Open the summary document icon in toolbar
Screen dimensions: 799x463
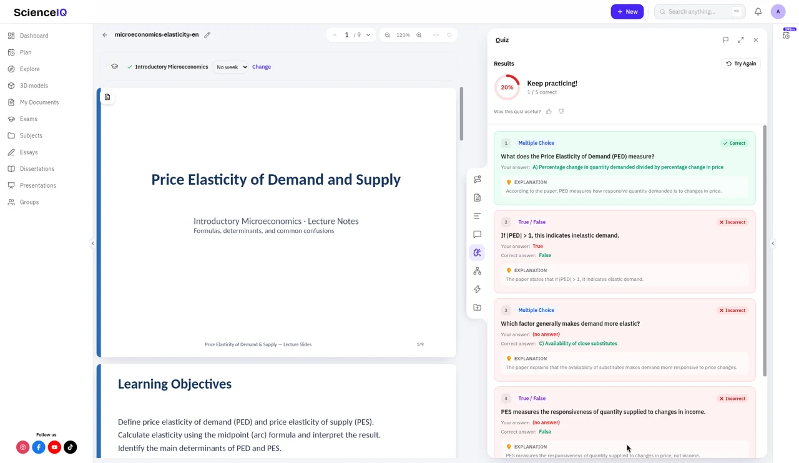tap(477, 198)
